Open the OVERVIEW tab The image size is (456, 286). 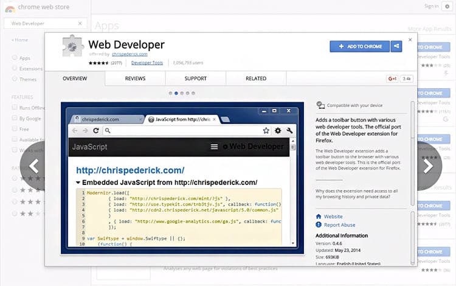(75, 78)
